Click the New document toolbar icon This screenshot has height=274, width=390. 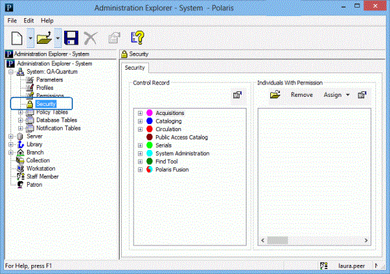coord(17,38)
